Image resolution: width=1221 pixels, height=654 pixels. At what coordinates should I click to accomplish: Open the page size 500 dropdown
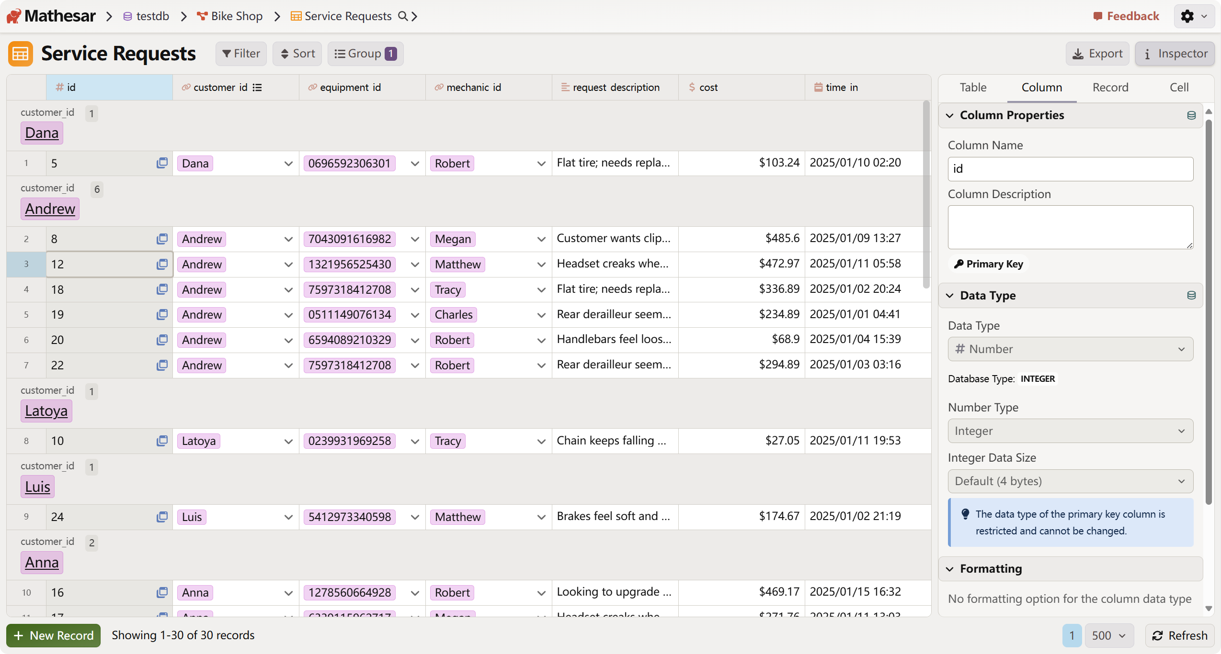pos(1108,635)
